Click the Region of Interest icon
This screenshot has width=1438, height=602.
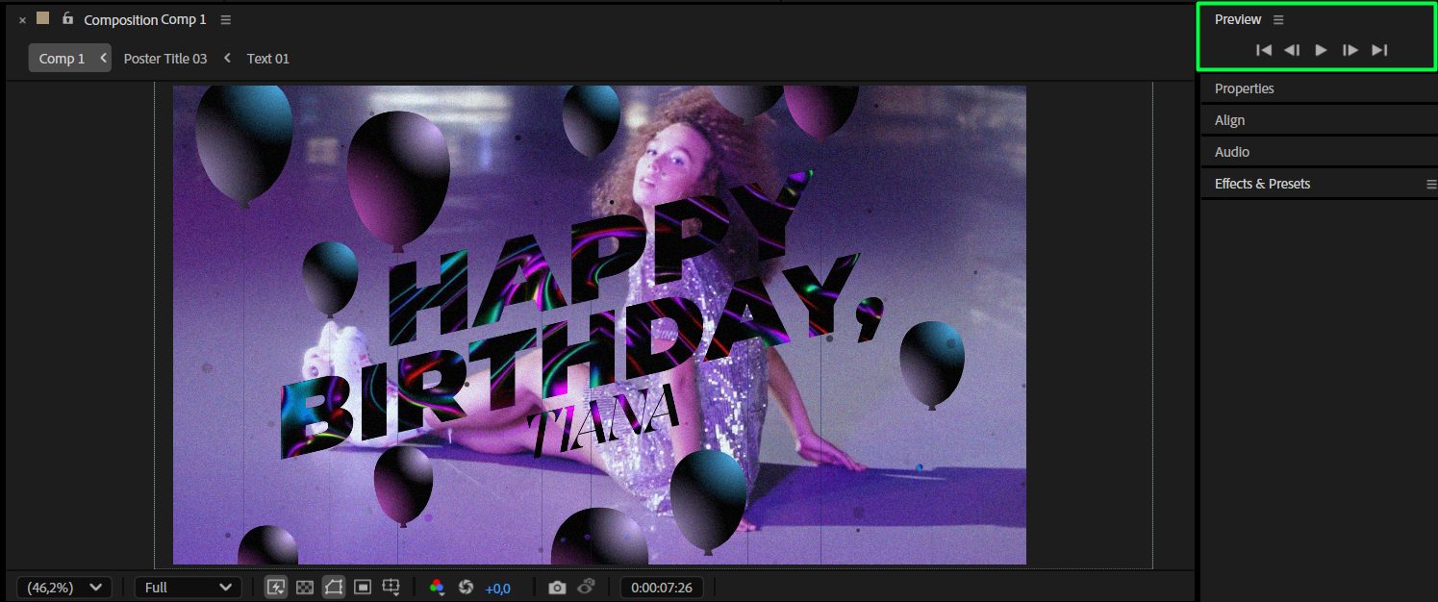(363, 588)
